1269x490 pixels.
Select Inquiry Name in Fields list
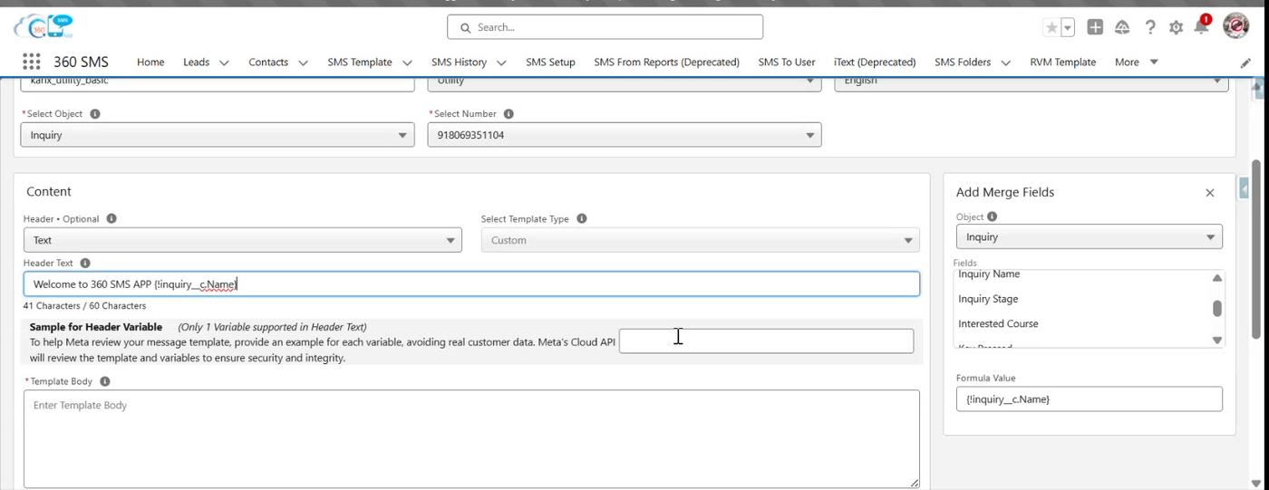[x=989, y=274]
